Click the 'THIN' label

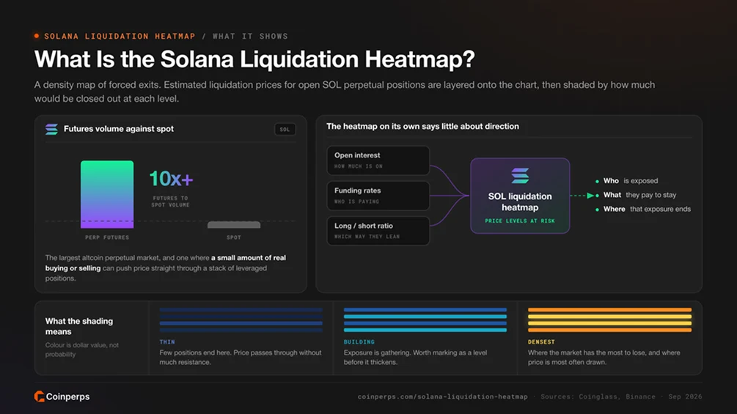click(167, 342)
